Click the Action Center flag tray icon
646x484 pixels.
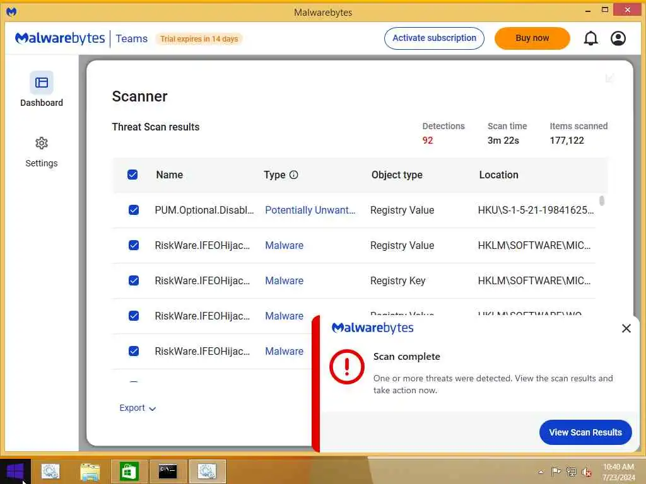(556, 471)
